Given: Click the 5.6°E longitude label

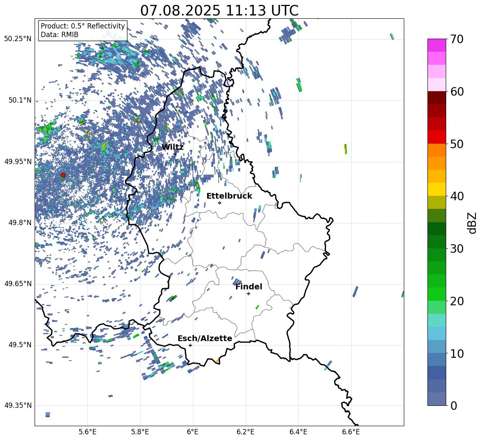Looking at the screenshot, I should [88, 432].
